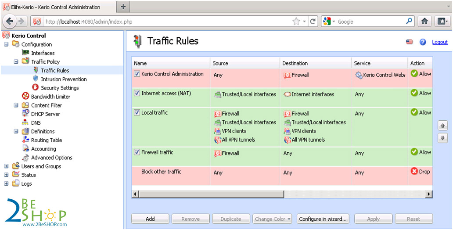
Task: Click the Security Settings hand icon
Action: coord(36,87)
